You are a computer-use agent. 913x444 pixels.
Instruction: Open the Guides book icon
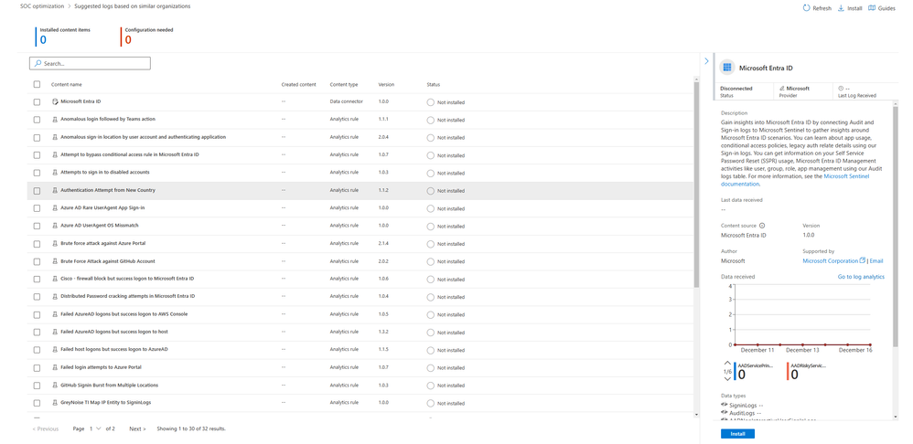(872, 8)
